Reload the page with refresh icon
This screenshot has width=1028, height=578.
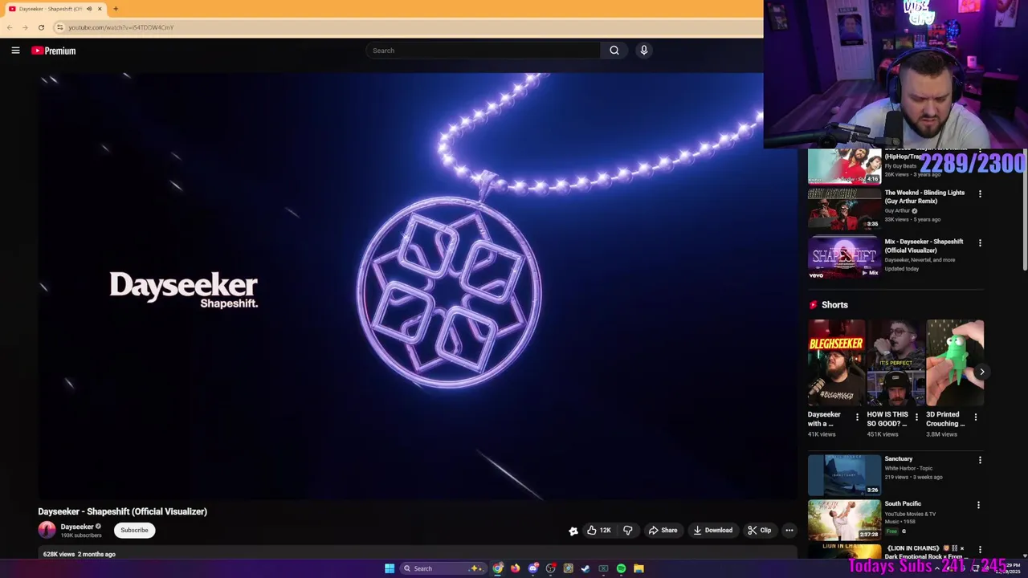coord(41,27)
